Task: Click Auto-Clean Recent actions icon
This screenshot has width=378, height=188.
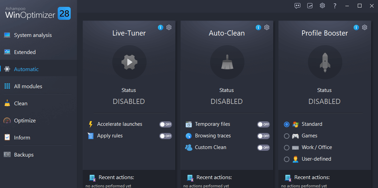Action: pyautogui.click(x=191, y=178)
